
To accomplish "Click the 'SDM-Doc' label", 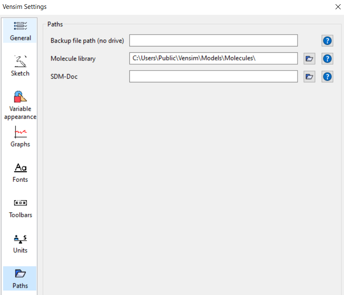I will [x=64, y=76].
